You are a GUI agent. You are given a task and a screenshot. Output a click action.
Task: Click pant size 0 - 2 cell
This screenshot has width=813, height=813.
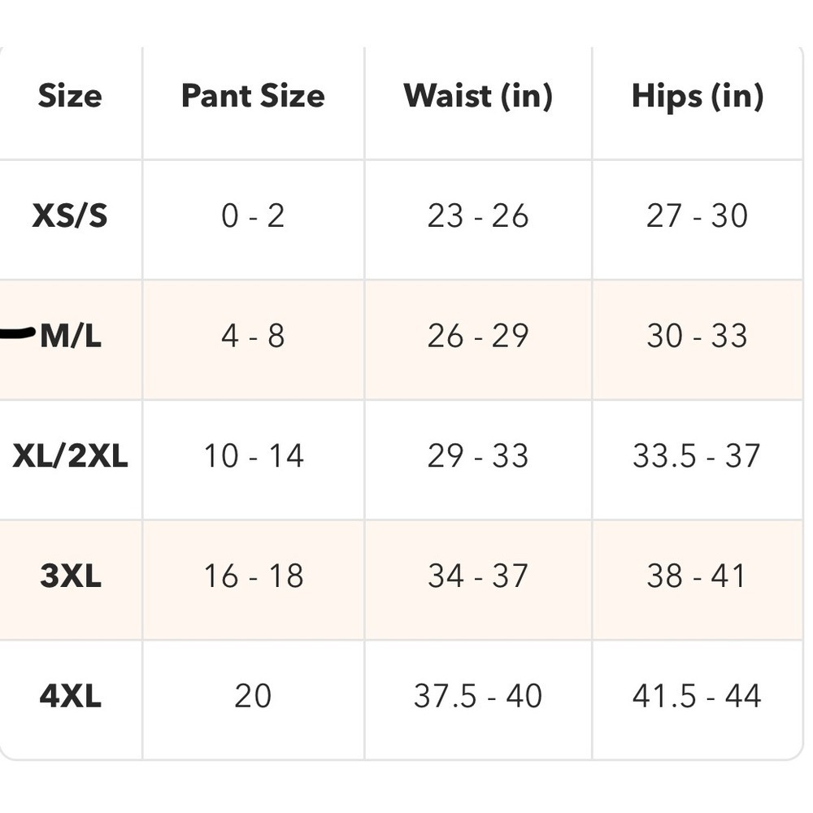[x=253, y=216]
